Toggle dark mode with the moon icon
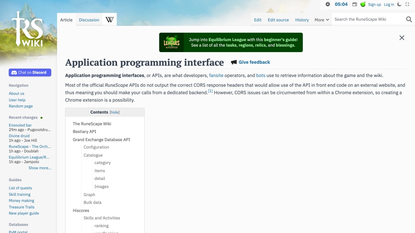 [x=399, y=4]
